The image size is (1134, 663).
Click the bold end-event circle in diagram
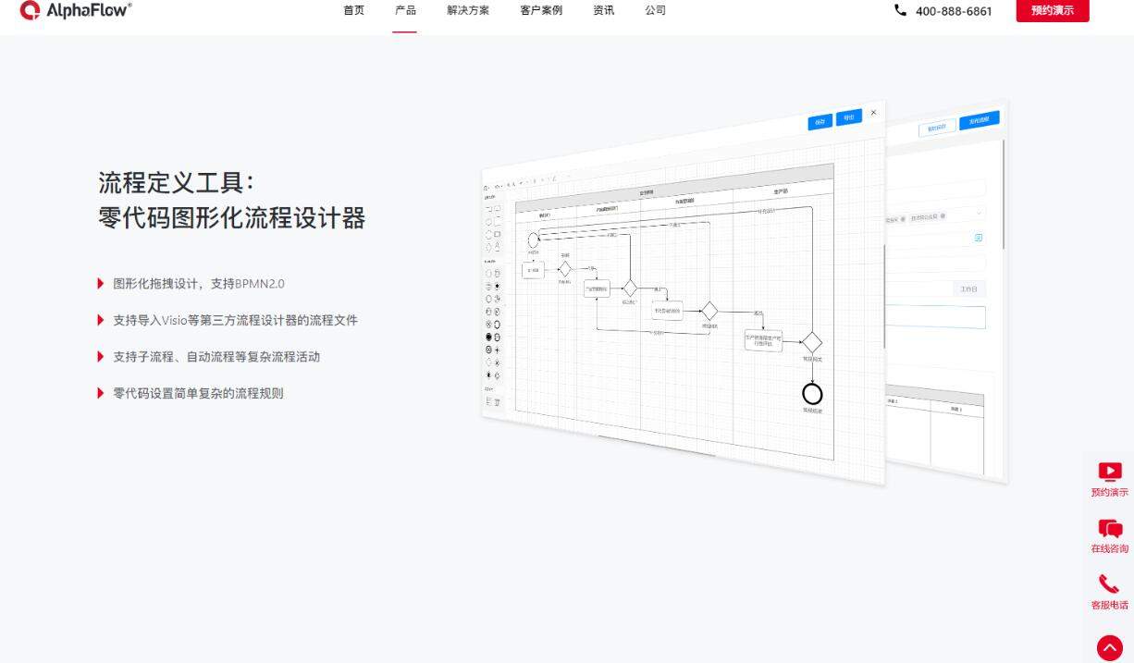click(x=812, y=394)
